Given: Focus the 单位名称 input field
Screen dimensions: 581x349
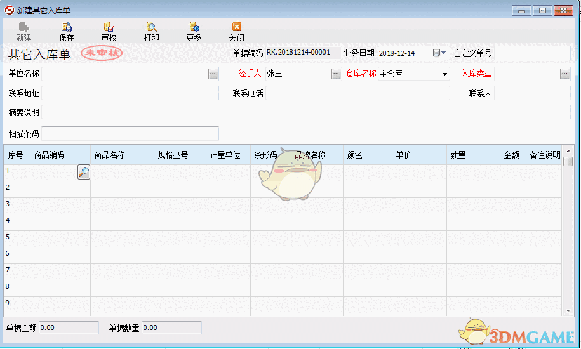Looking at the screenshot, I should click(x=125, y=74).
